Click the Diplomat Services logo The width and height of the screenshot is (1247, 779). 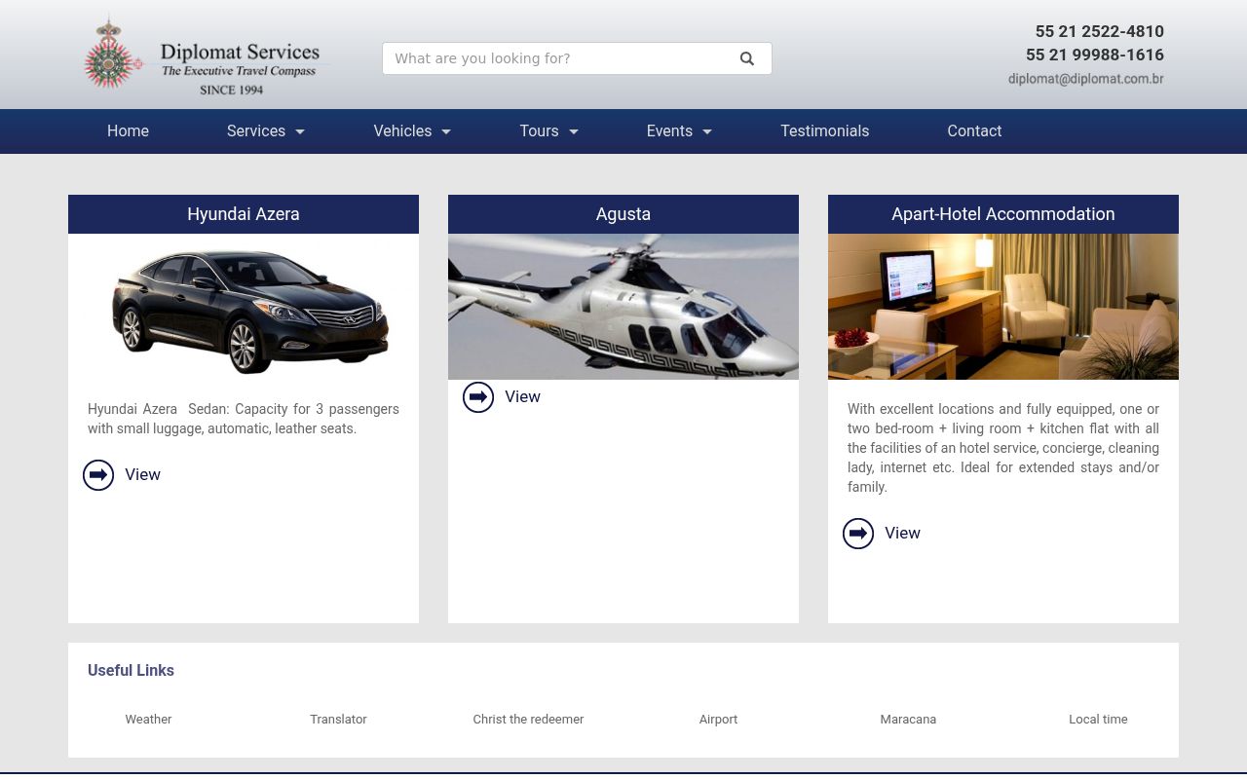[205, 54]
